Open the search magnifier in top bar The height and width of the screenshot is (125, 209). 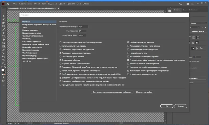[x=181, y=4]
